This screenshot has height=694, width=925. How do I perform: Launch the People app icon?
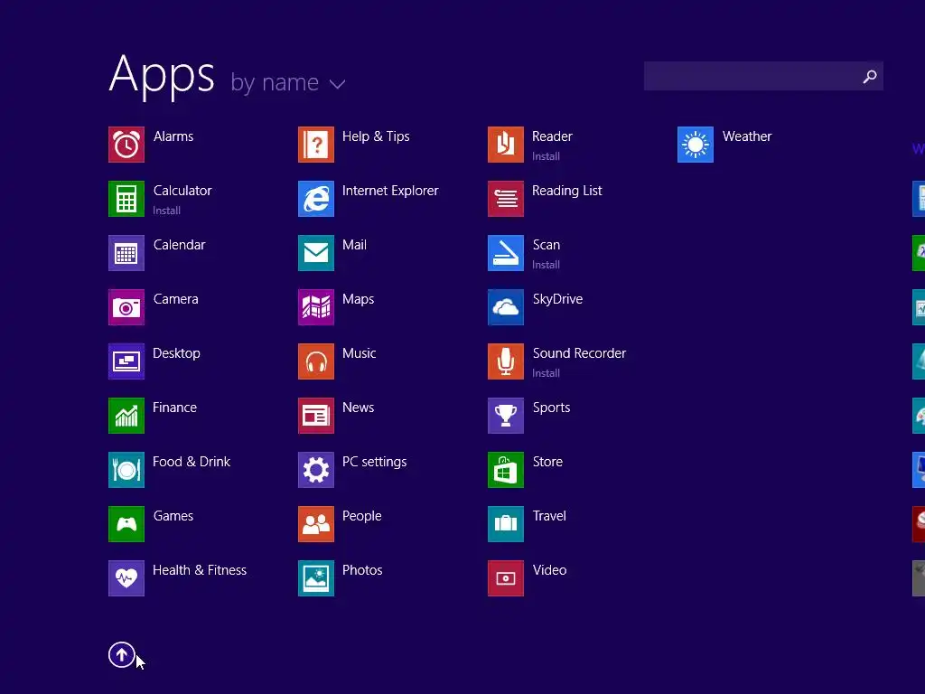pyautogui.click(x=316, y=524)
